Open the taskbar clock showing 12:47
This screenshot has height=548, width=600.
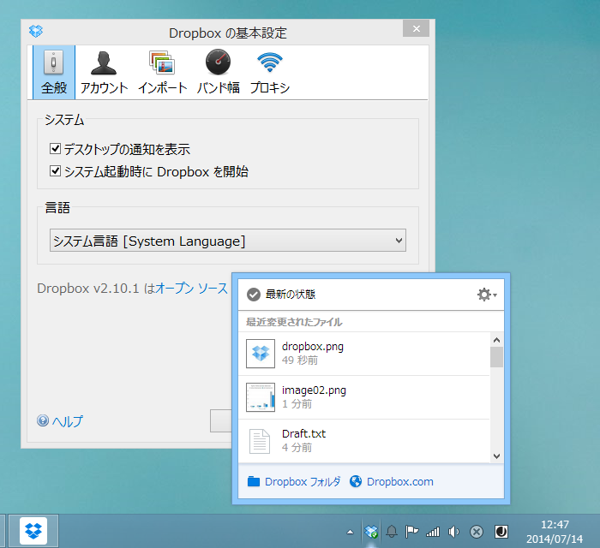coord(555,532)
